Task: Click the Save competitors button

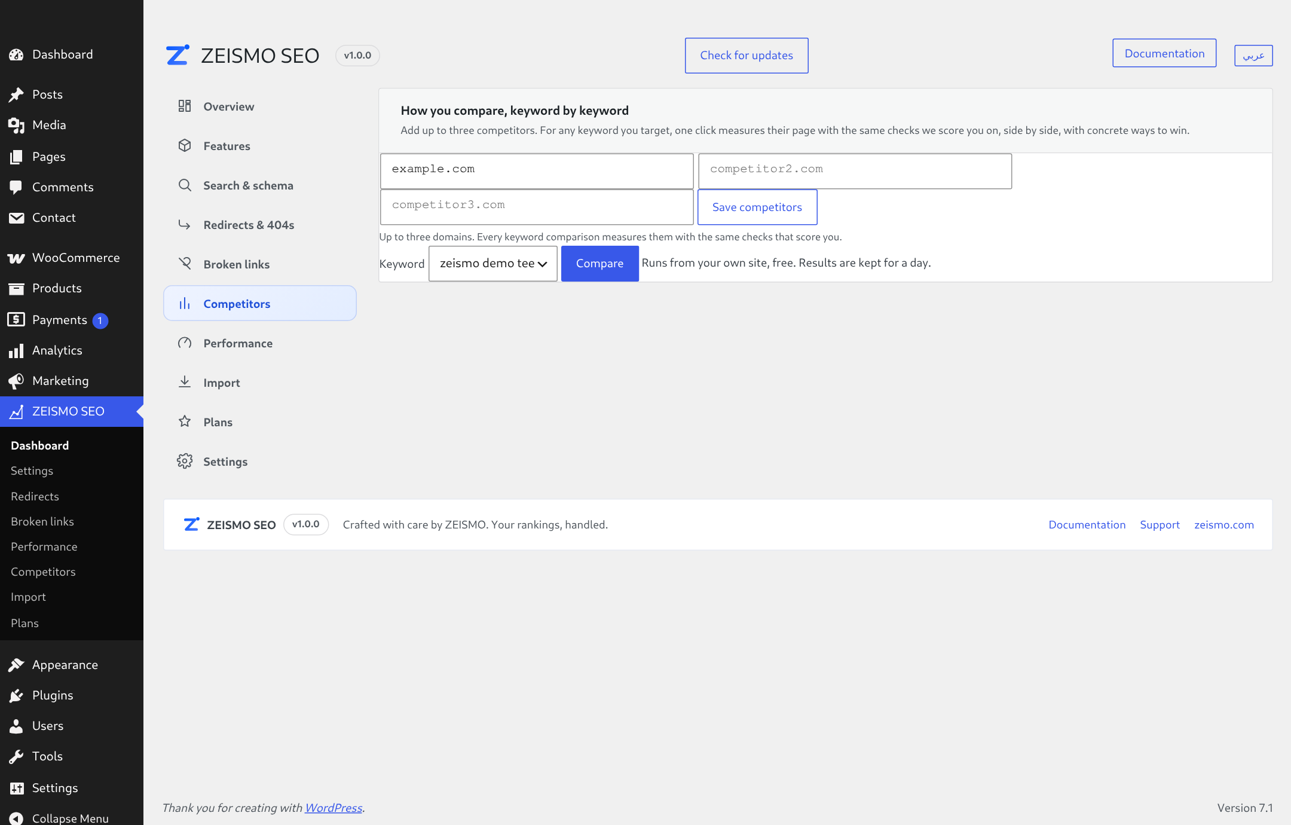Action: [757, 207]
